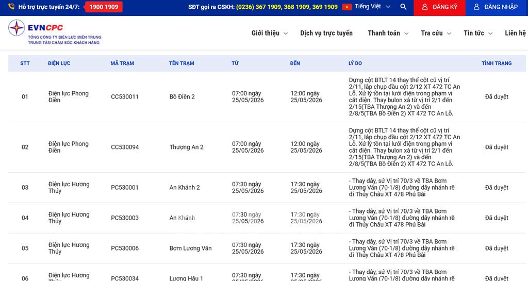Click the ĐĂNG NHẬP button
Image resolution: width=528 pixels, height=281 pixels.
click(x=497, y=8)
